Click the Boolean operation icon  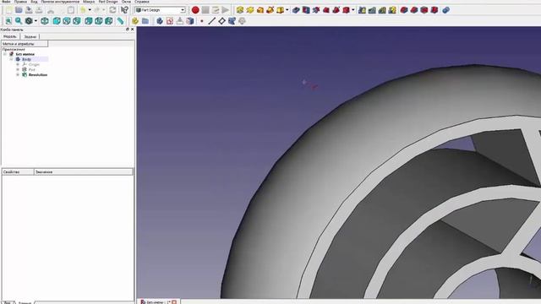coord(445,10)
